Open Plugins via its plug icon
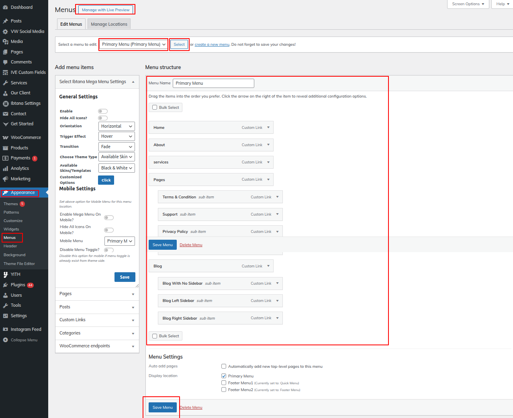 (5, 285)
